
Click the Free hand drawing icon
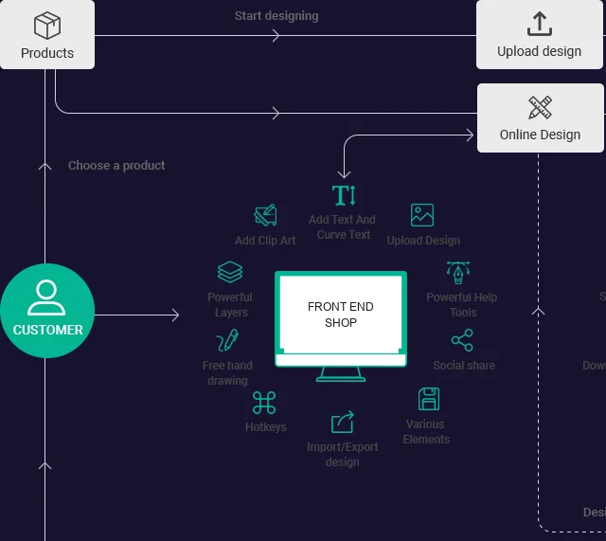click(227, 340)
